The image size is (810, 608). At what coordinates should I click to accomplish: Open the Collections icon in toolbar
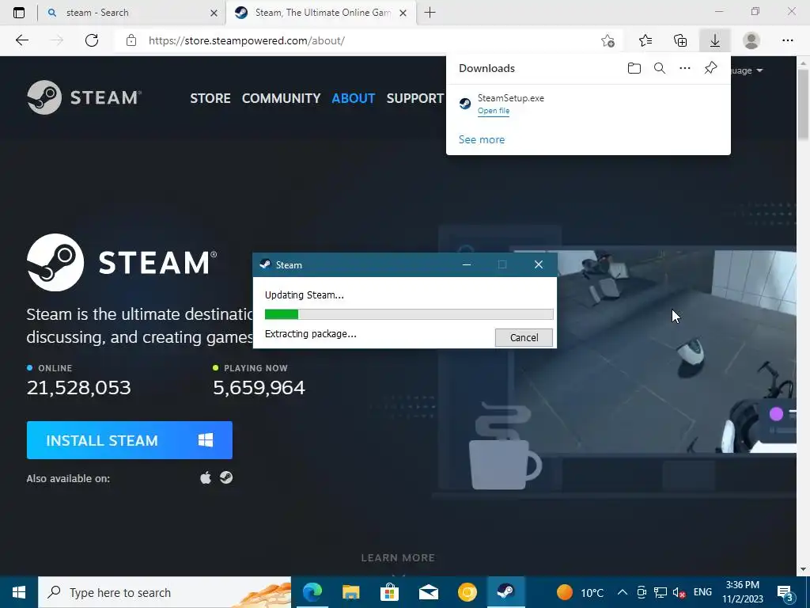680,40
